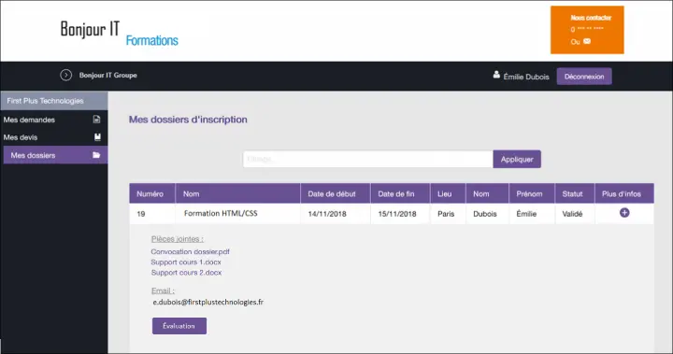Image resolution: width=673 pixels, height=354 pixels.
Task: Open Support cours 2.docx attachment
Action: coord(186,273)
